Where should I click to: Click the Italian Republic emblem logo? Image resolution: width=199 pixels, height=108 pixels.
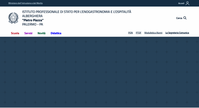tap(13, 18)
